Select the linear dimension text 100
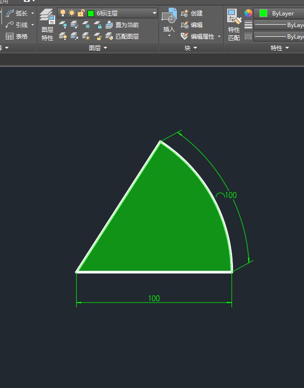The image size is (304, 388). [x=154, y=298]
